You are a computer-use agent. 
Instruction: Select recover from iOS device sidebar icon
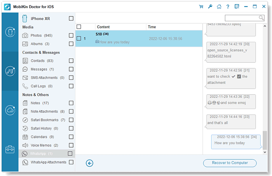coord(10,32)
